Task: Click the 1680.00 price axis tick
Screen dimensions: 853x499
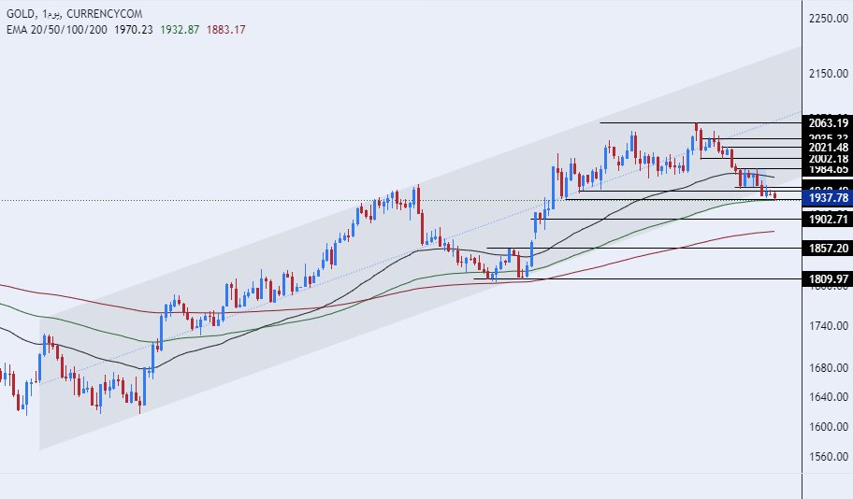Action: coord(830,367)
